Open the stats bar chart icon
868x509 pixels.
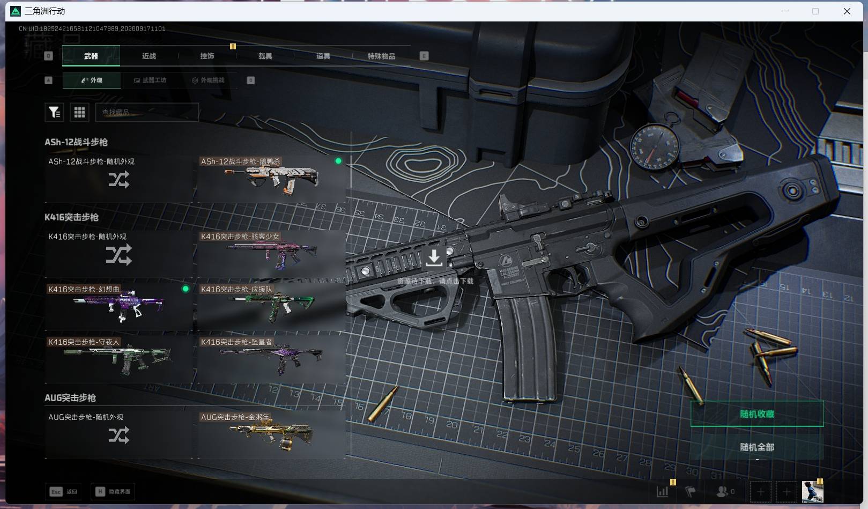(x=663, y=491)
